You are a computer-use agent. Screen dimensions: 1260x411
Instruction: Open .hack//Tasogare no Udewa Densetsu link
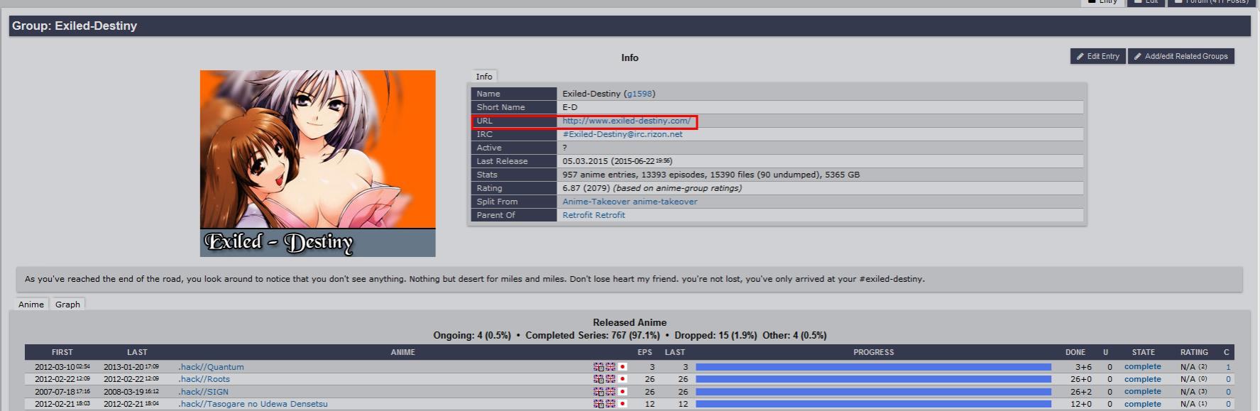[x=253, y=404]
